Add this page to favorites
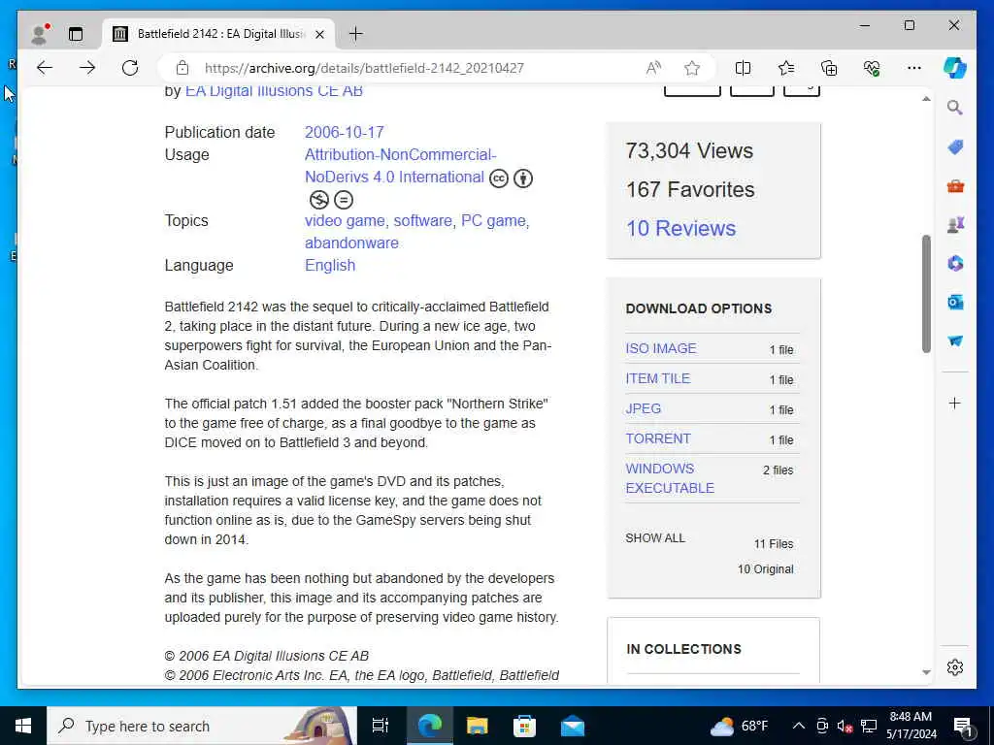 click(x=691, y=68)
